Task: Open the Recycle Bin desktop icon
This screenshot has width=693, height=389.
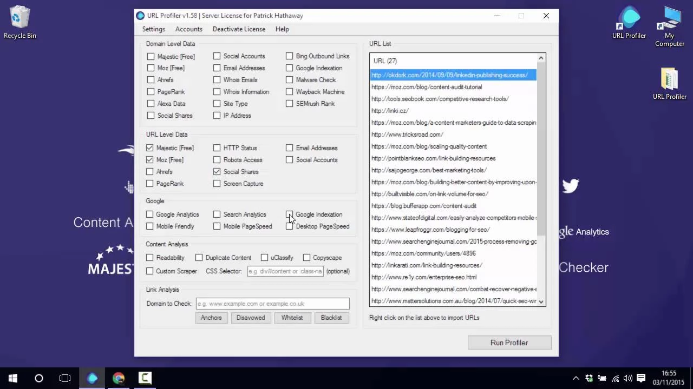Action: coord(20,22)
